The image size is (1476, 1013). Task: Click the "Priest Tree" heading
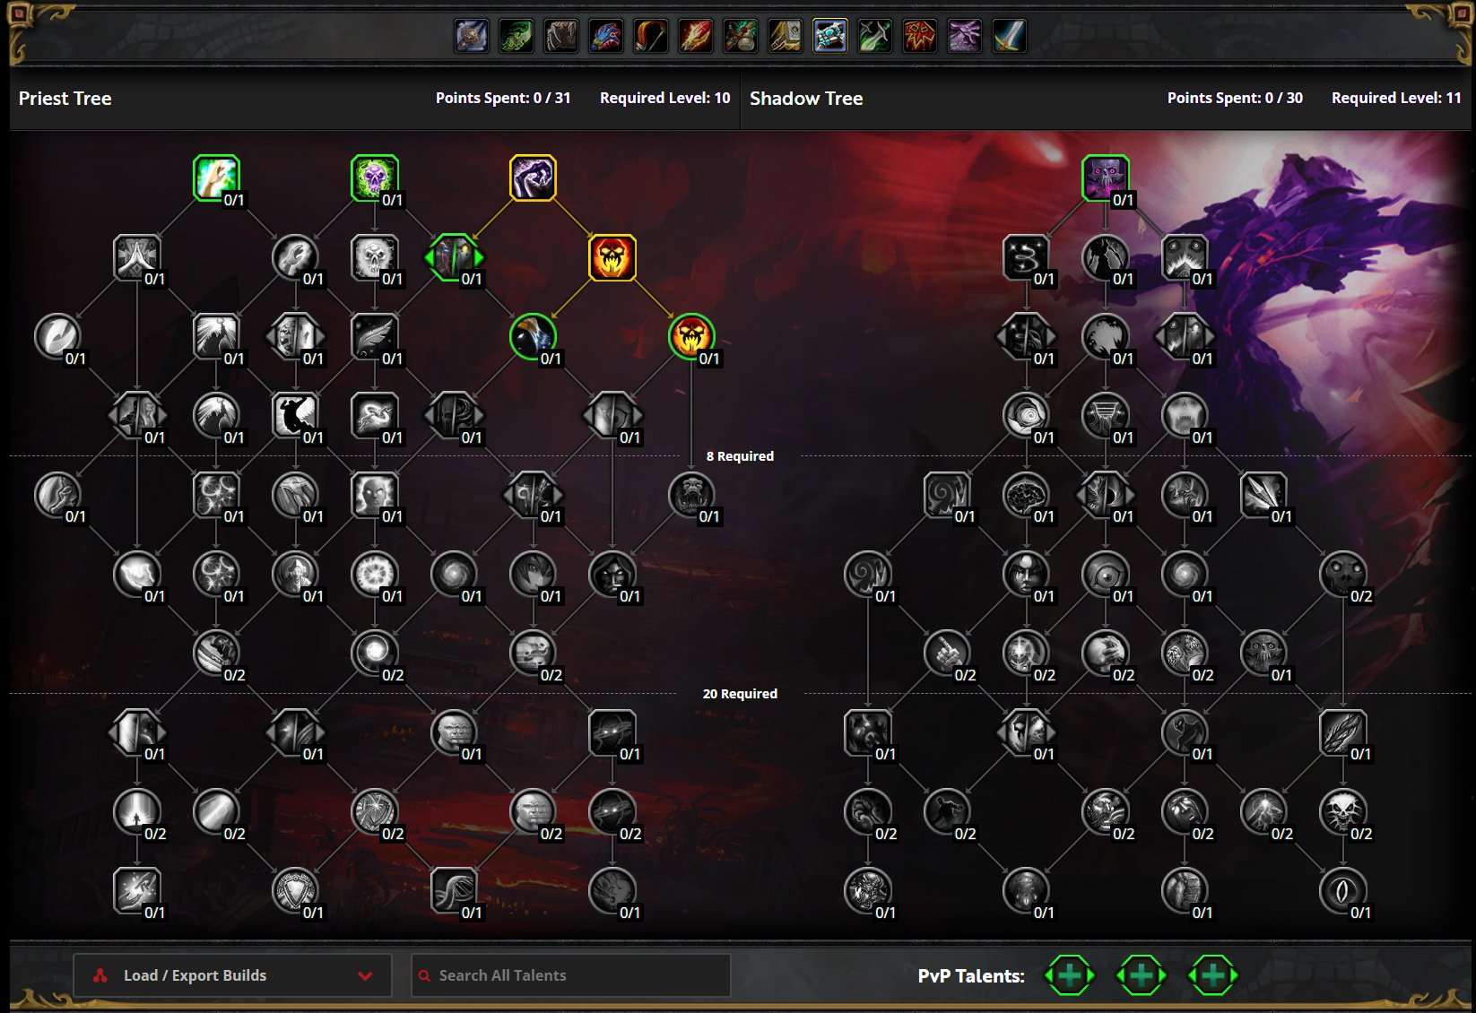[x=65, y=99]
